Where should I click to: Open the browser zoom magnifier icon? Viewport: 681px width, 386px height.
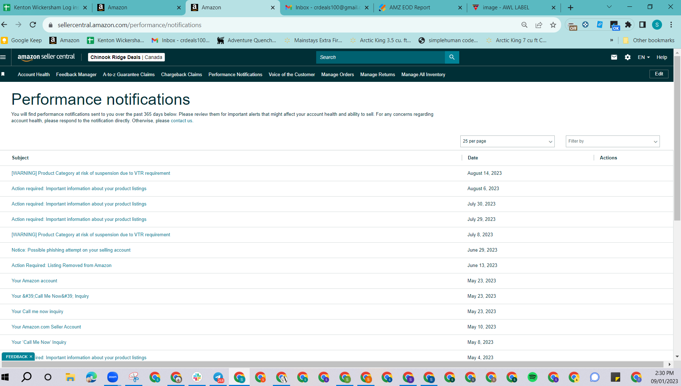pyautogui.click(x=524, y=25)
